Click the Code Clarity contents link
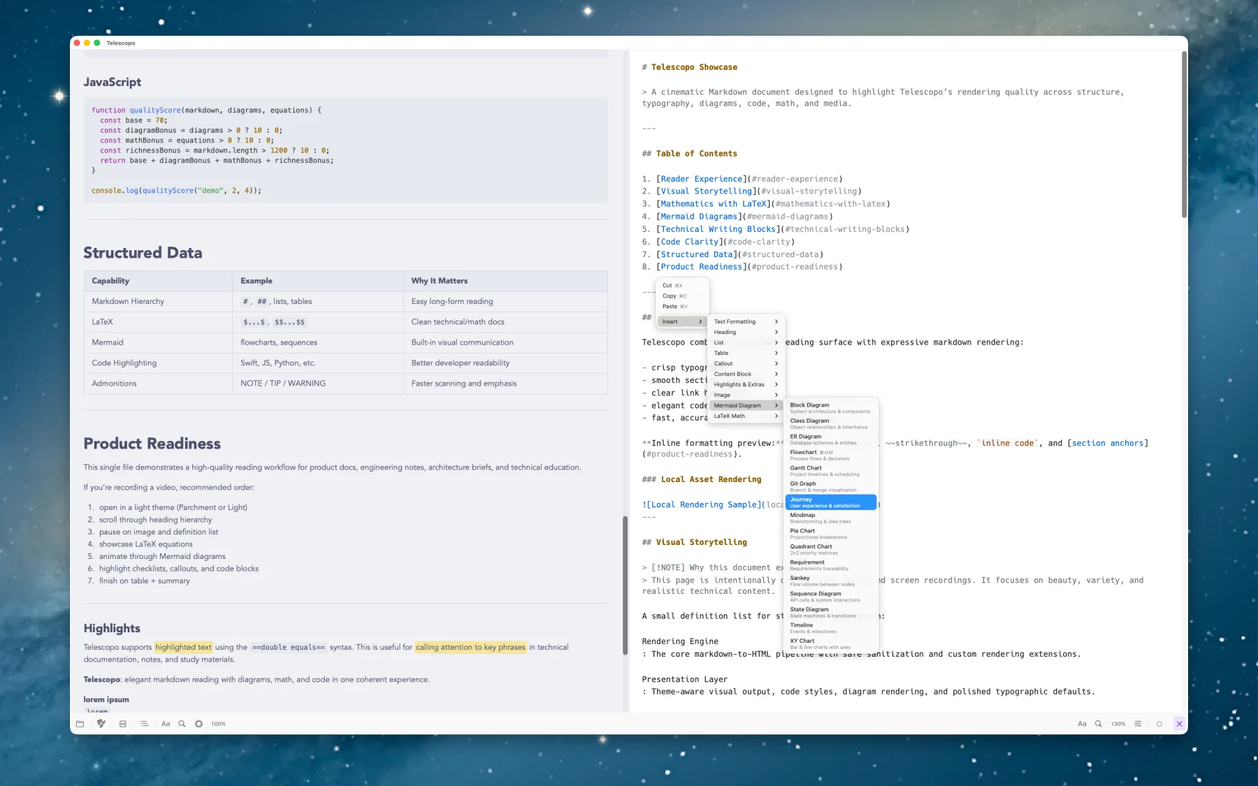This screenshot has width=1258, height=786. point(690,242)
